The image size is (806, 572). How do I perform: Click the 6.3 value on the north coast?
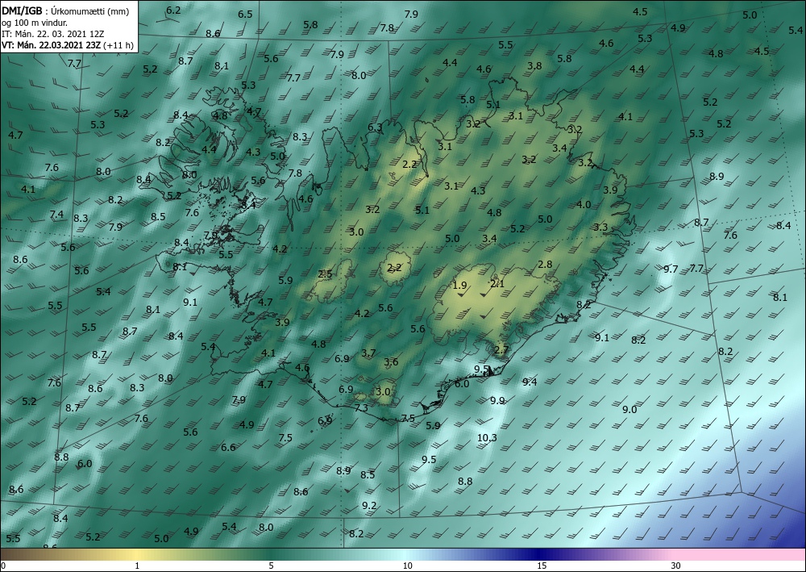point(375,127)
